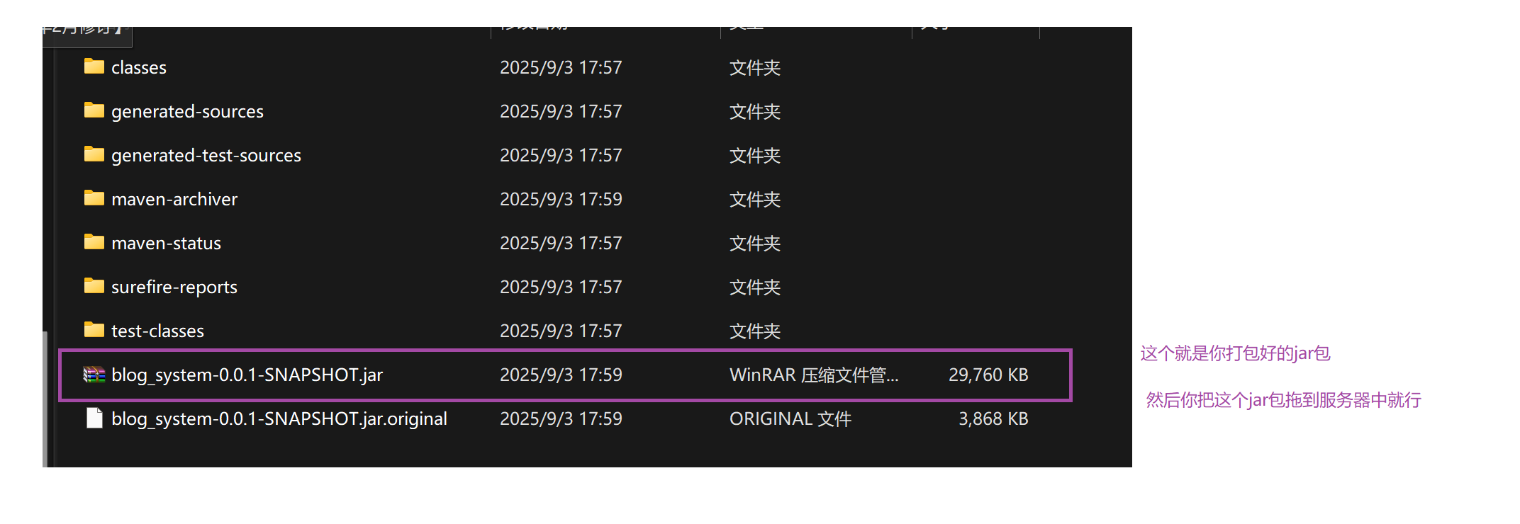Click the ORIGINAL 文件 type cell
The width and height of the screenshot is (1520, 524).
(790, 418)
